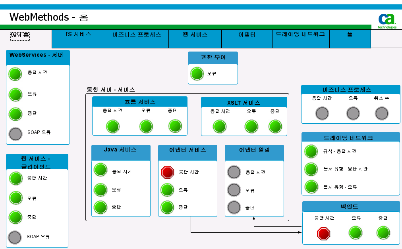The image size is (402, 249).
Task: Click the WM 홈 tab
Action: pyautogui.click(x=20, y=36)
